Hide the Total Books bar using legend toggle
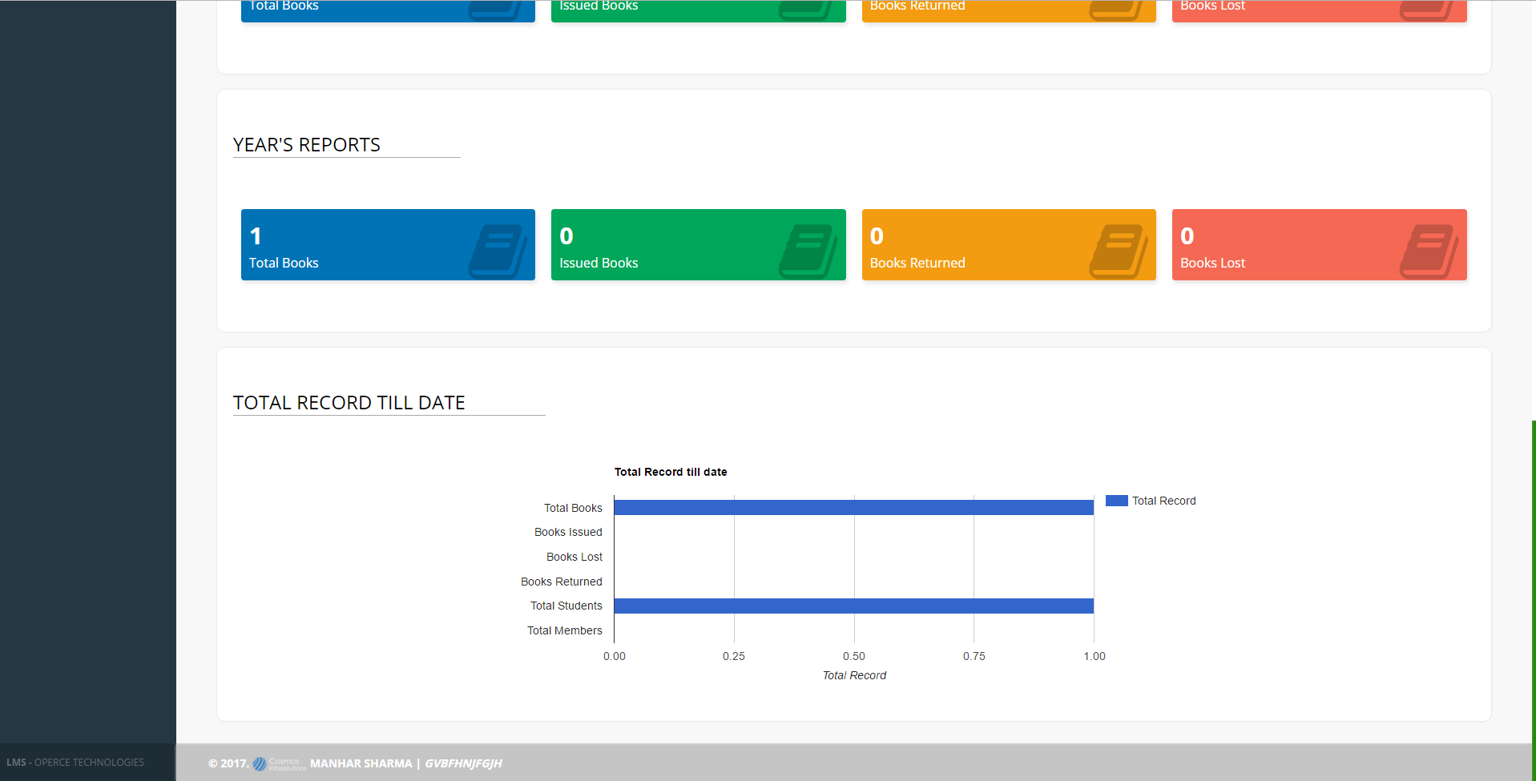 1151,501
